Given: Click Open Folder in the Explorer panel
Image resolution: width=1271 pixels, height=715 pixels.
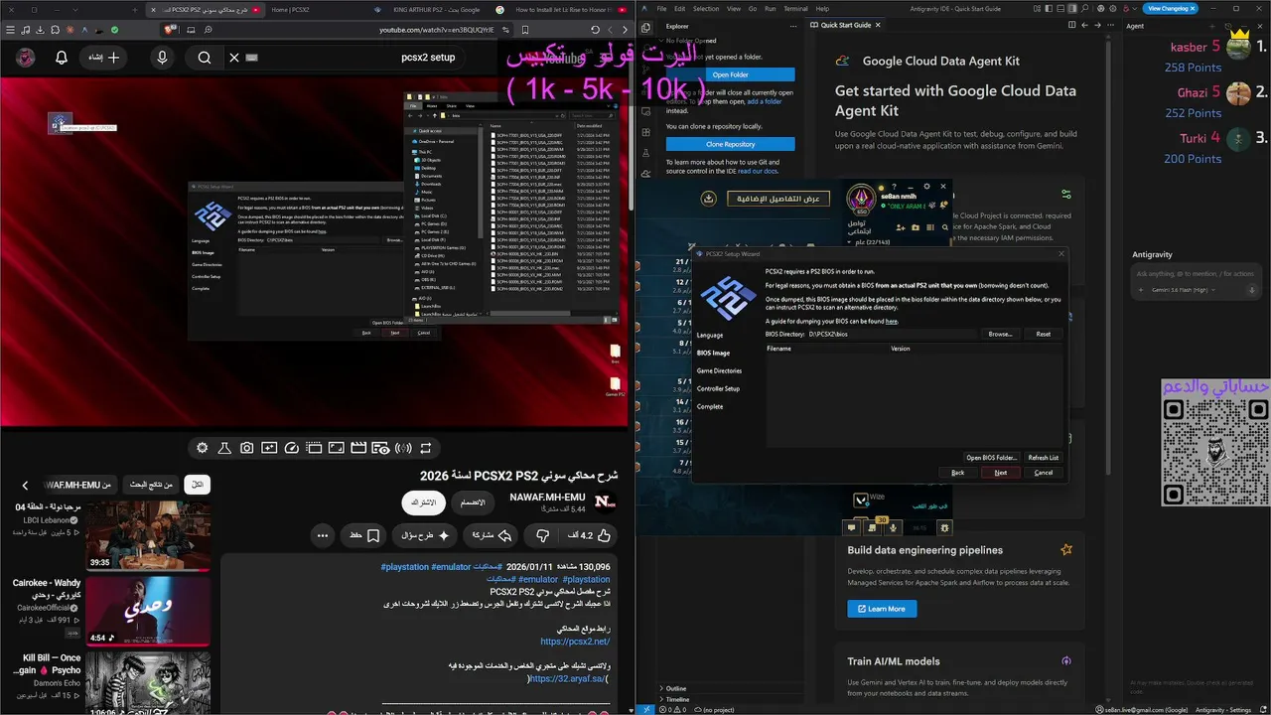Looking at the screenshot, I should pos(730,74).
